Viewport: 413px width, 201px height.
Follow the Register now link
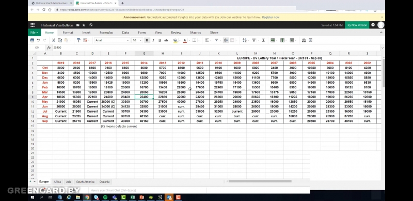tap(271, 18)
